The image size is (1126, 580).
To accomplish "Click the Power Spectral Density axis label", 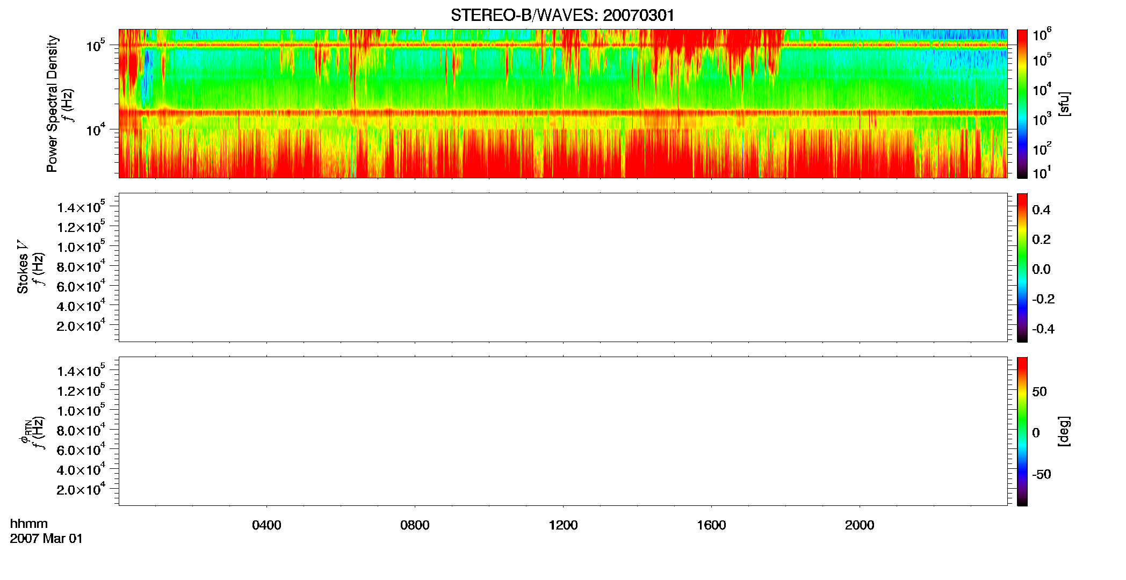I will pos(52,104).
